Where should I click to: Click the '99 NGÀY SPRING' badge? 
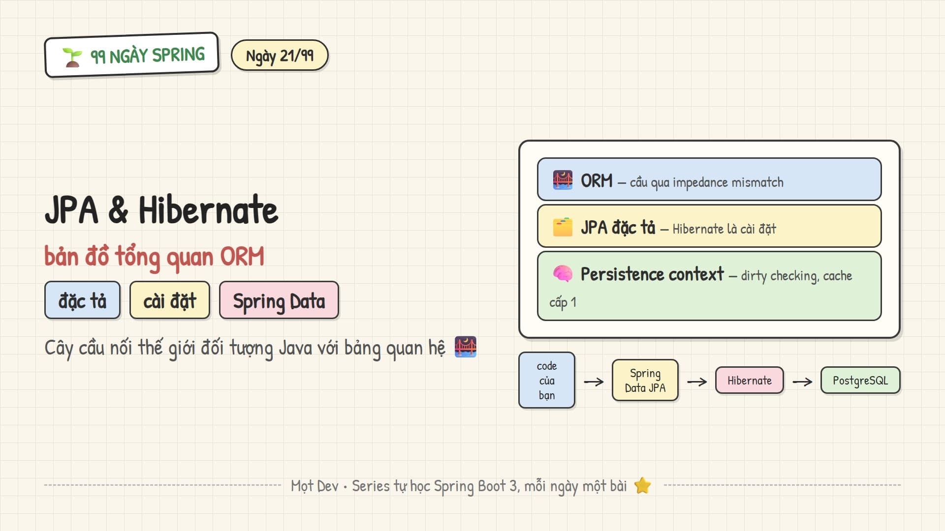click(x=132, y=56)
